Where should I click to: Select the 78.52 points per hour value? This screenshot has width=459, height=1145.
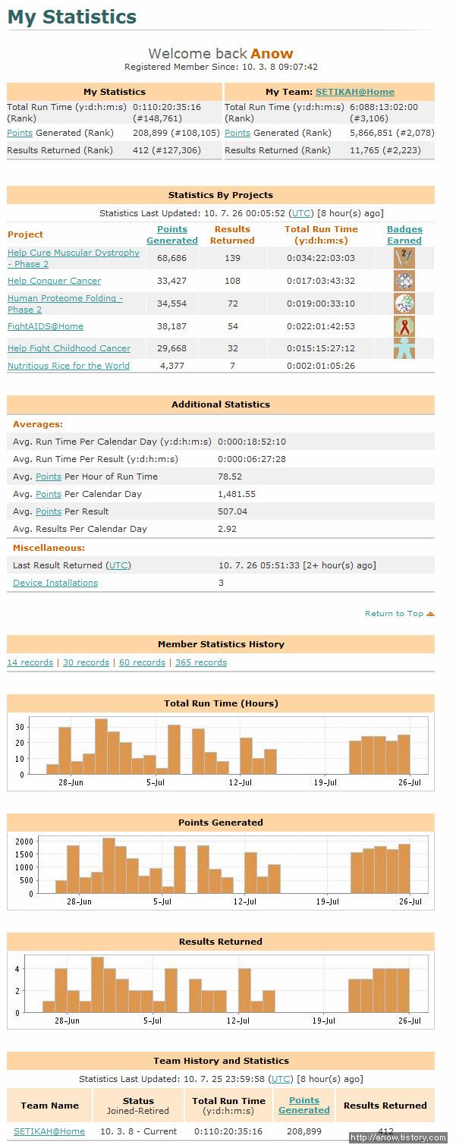point(230,477)
